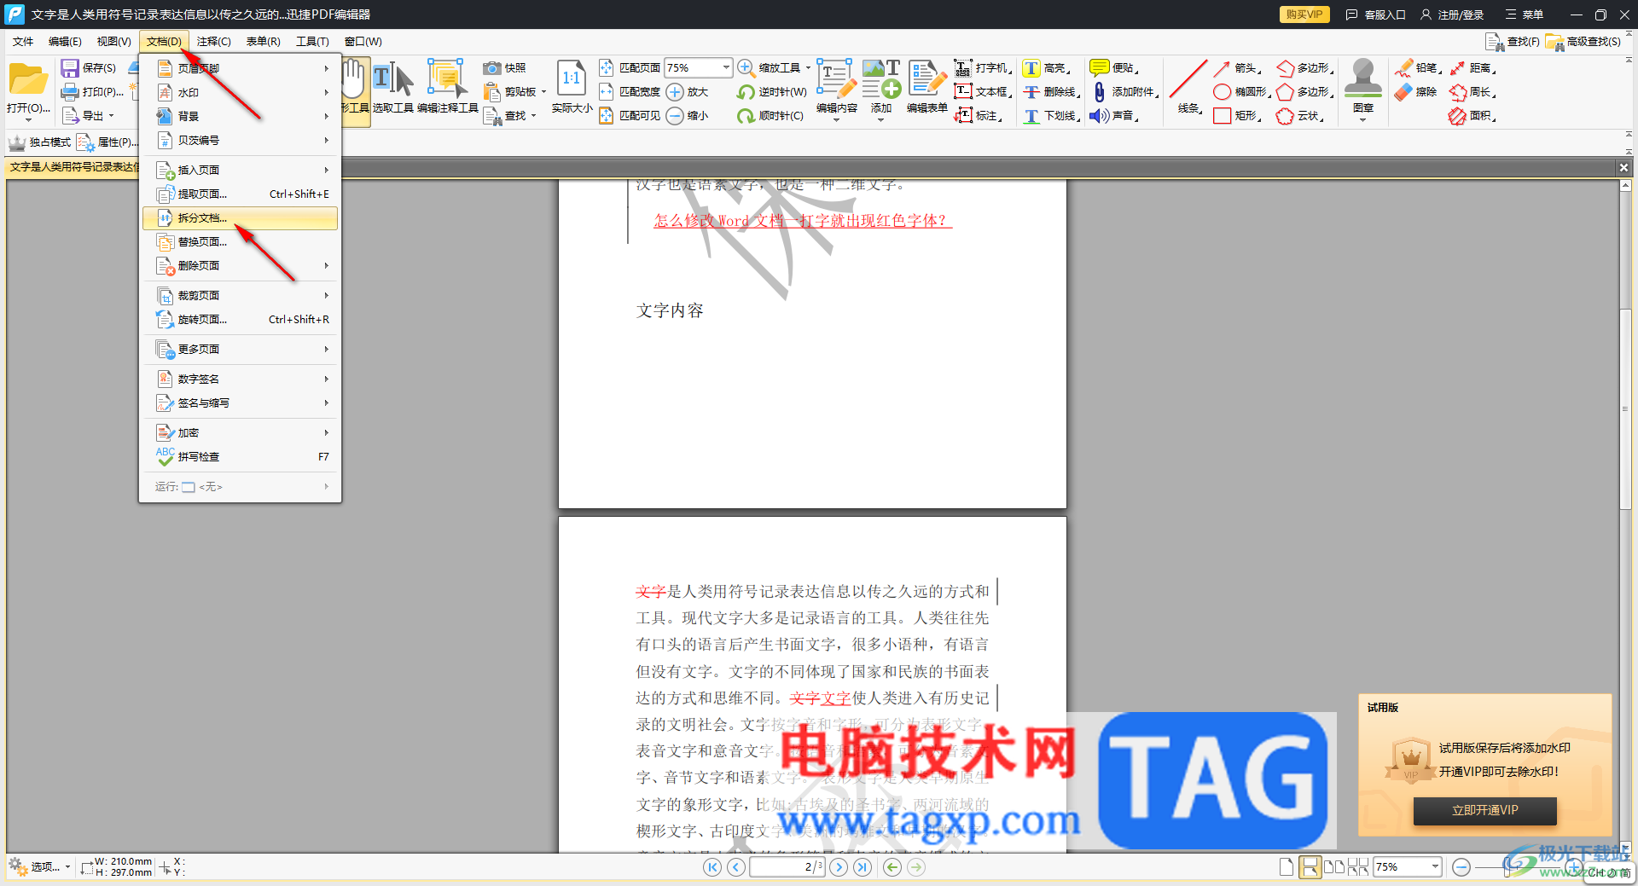The width and height of the screenshot is (1638, 886).
Task: Expand the 缩放工具 zoom tool dropdown
Action: point(808,68)
